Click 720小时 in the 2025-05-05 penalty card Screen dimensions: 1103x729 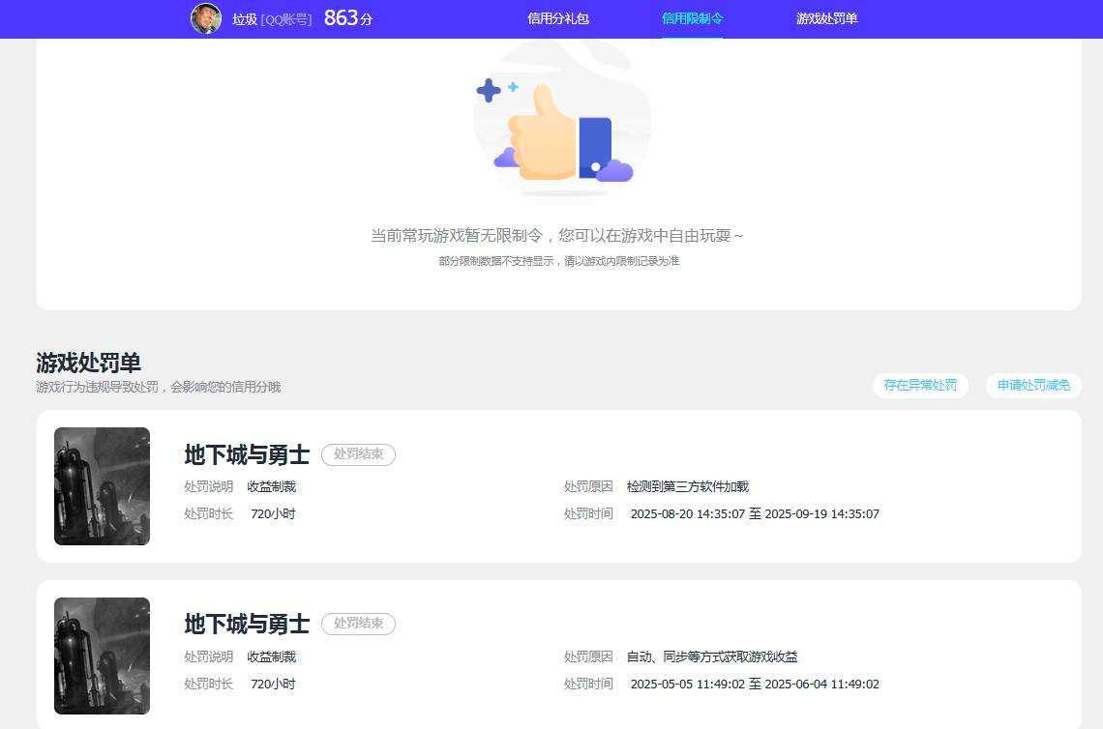(x=273, y=684)
